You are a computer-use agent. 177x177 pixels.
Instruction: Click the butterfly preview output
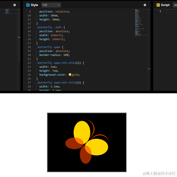(87, 142)
